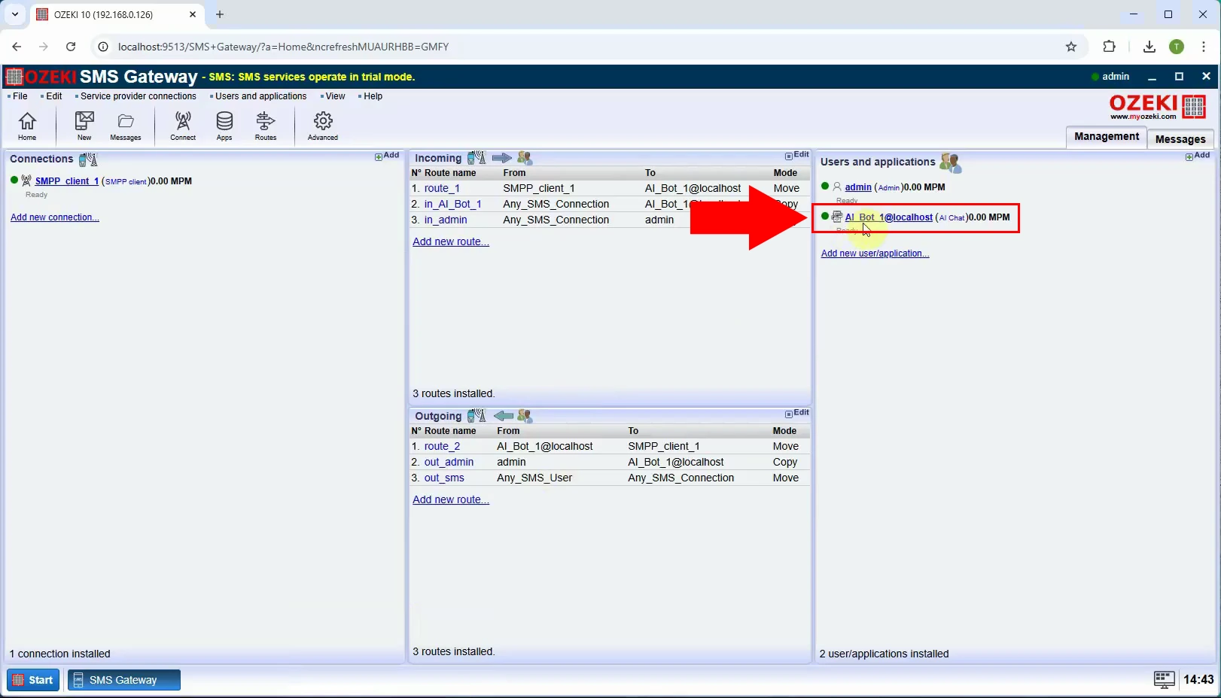Click the SMS Gateway taskbar button
Screen dimensions: 1221x698
pyautogui.click(x=124, y=680)
